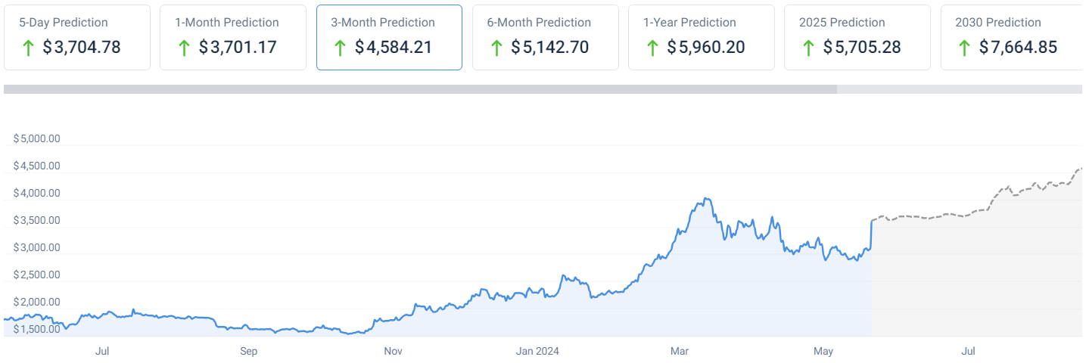Click the green arrow in 2030 Prediction
1086x363 pixels.
pos(964,48)
